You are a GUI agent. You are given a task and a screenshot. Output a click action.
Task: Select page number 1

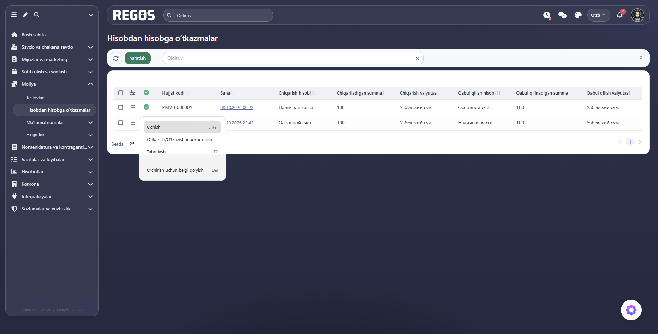click(x=630, y=142)
